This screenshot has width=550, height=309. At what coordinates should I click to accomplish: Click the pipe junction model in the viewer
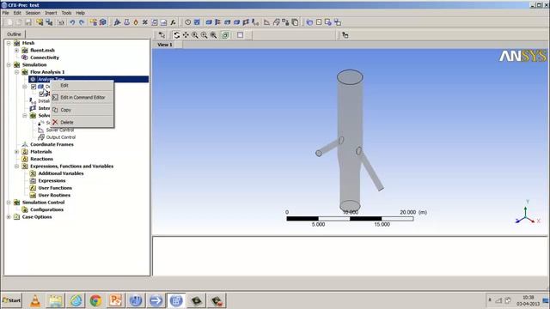350,140
